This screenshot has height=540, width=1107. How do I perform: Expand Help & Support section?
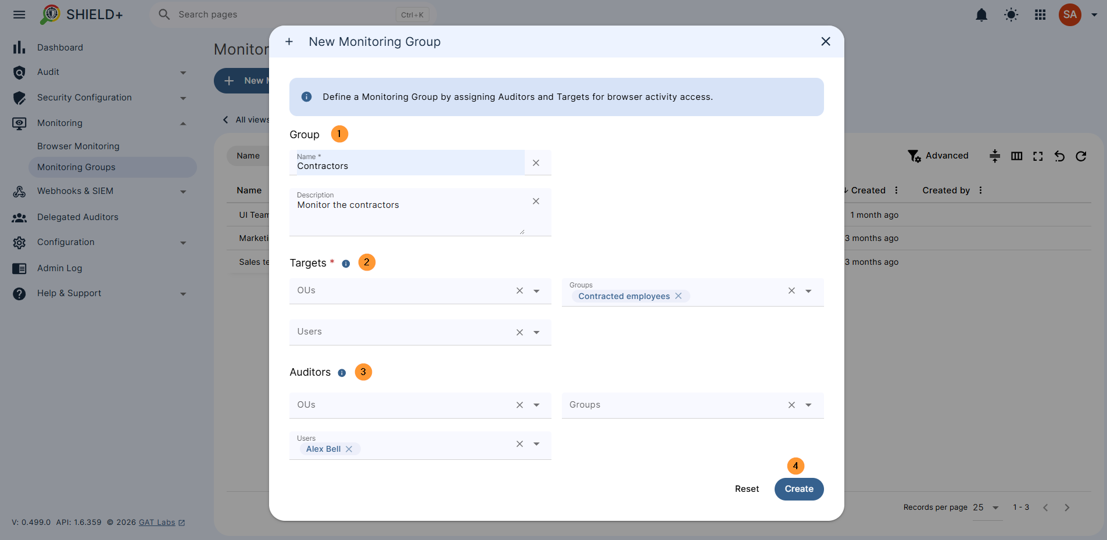tap(183, 294)
